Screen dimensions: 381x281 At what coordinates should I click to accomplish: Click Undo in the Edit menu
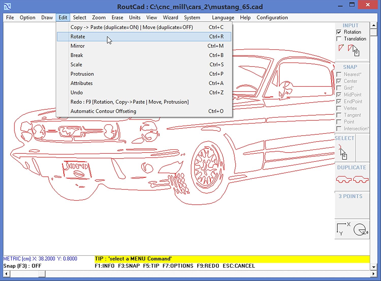pos(76,92)
